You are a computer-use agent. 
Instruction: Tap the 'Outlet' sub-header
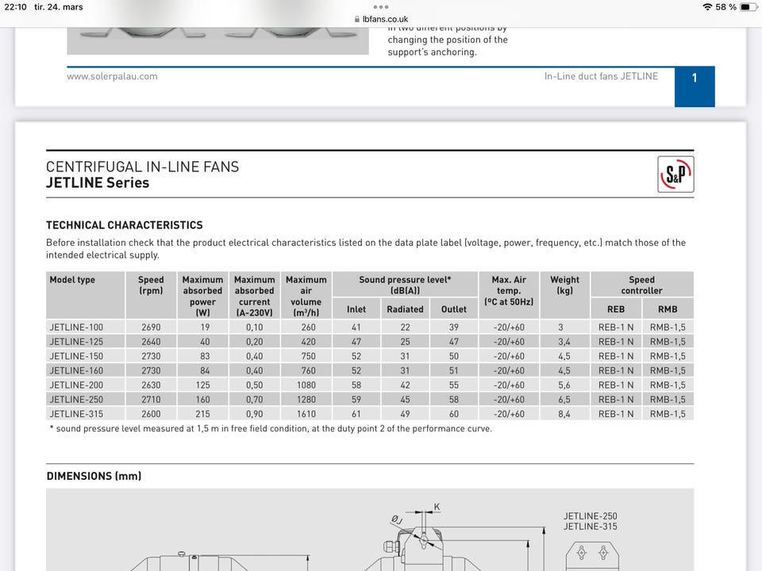pyautogui.click(x=454, y=308)
